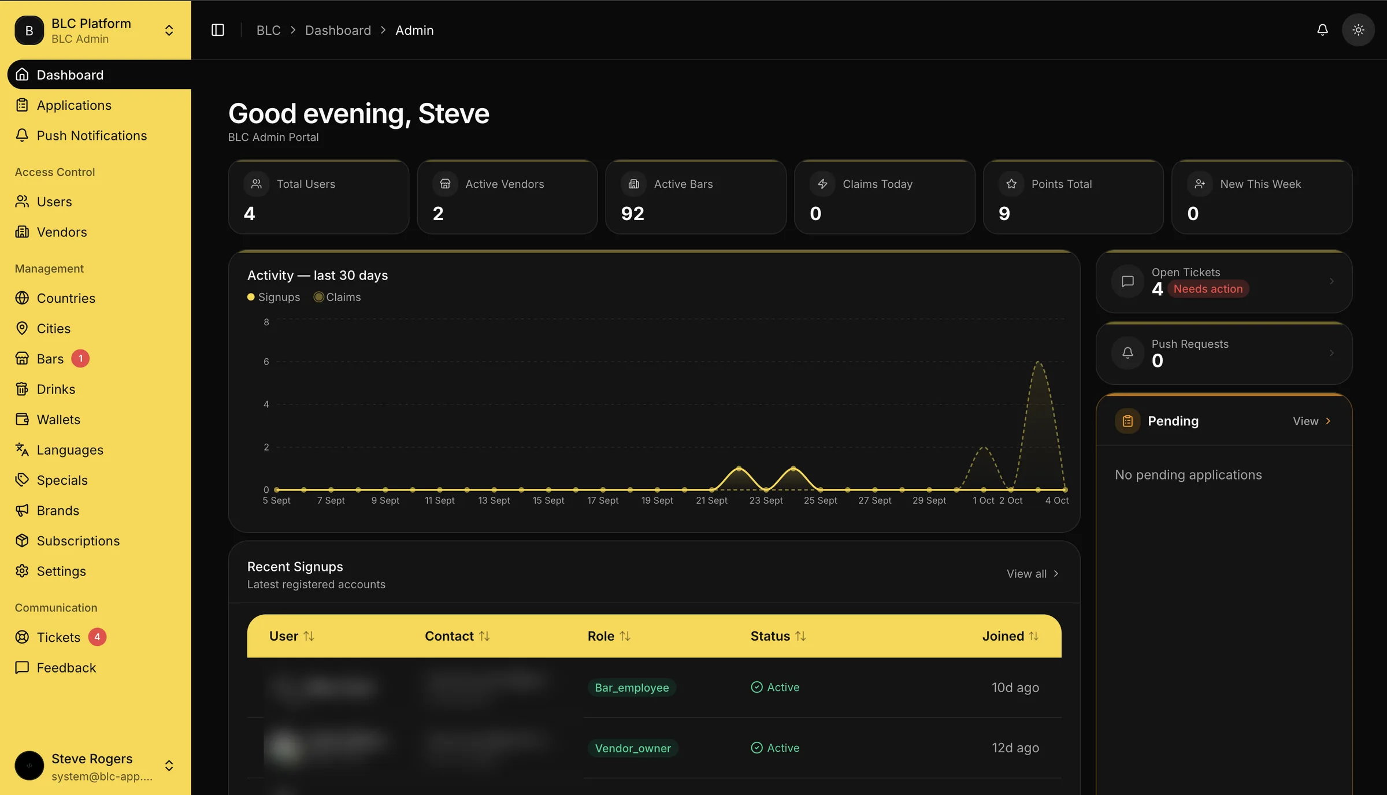Toggle the Claims legend in chart

click(338, 297)
